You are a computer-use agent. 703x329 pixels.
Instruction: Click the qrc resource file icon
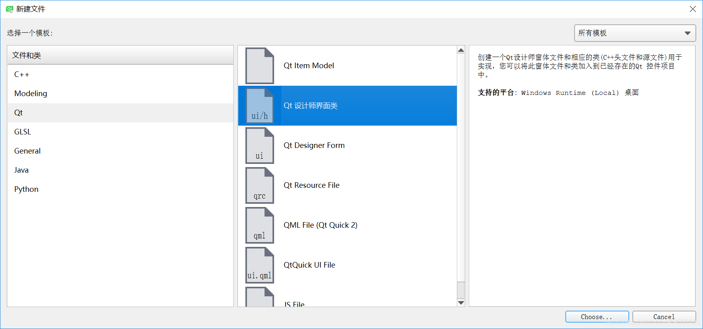[260, 185]
